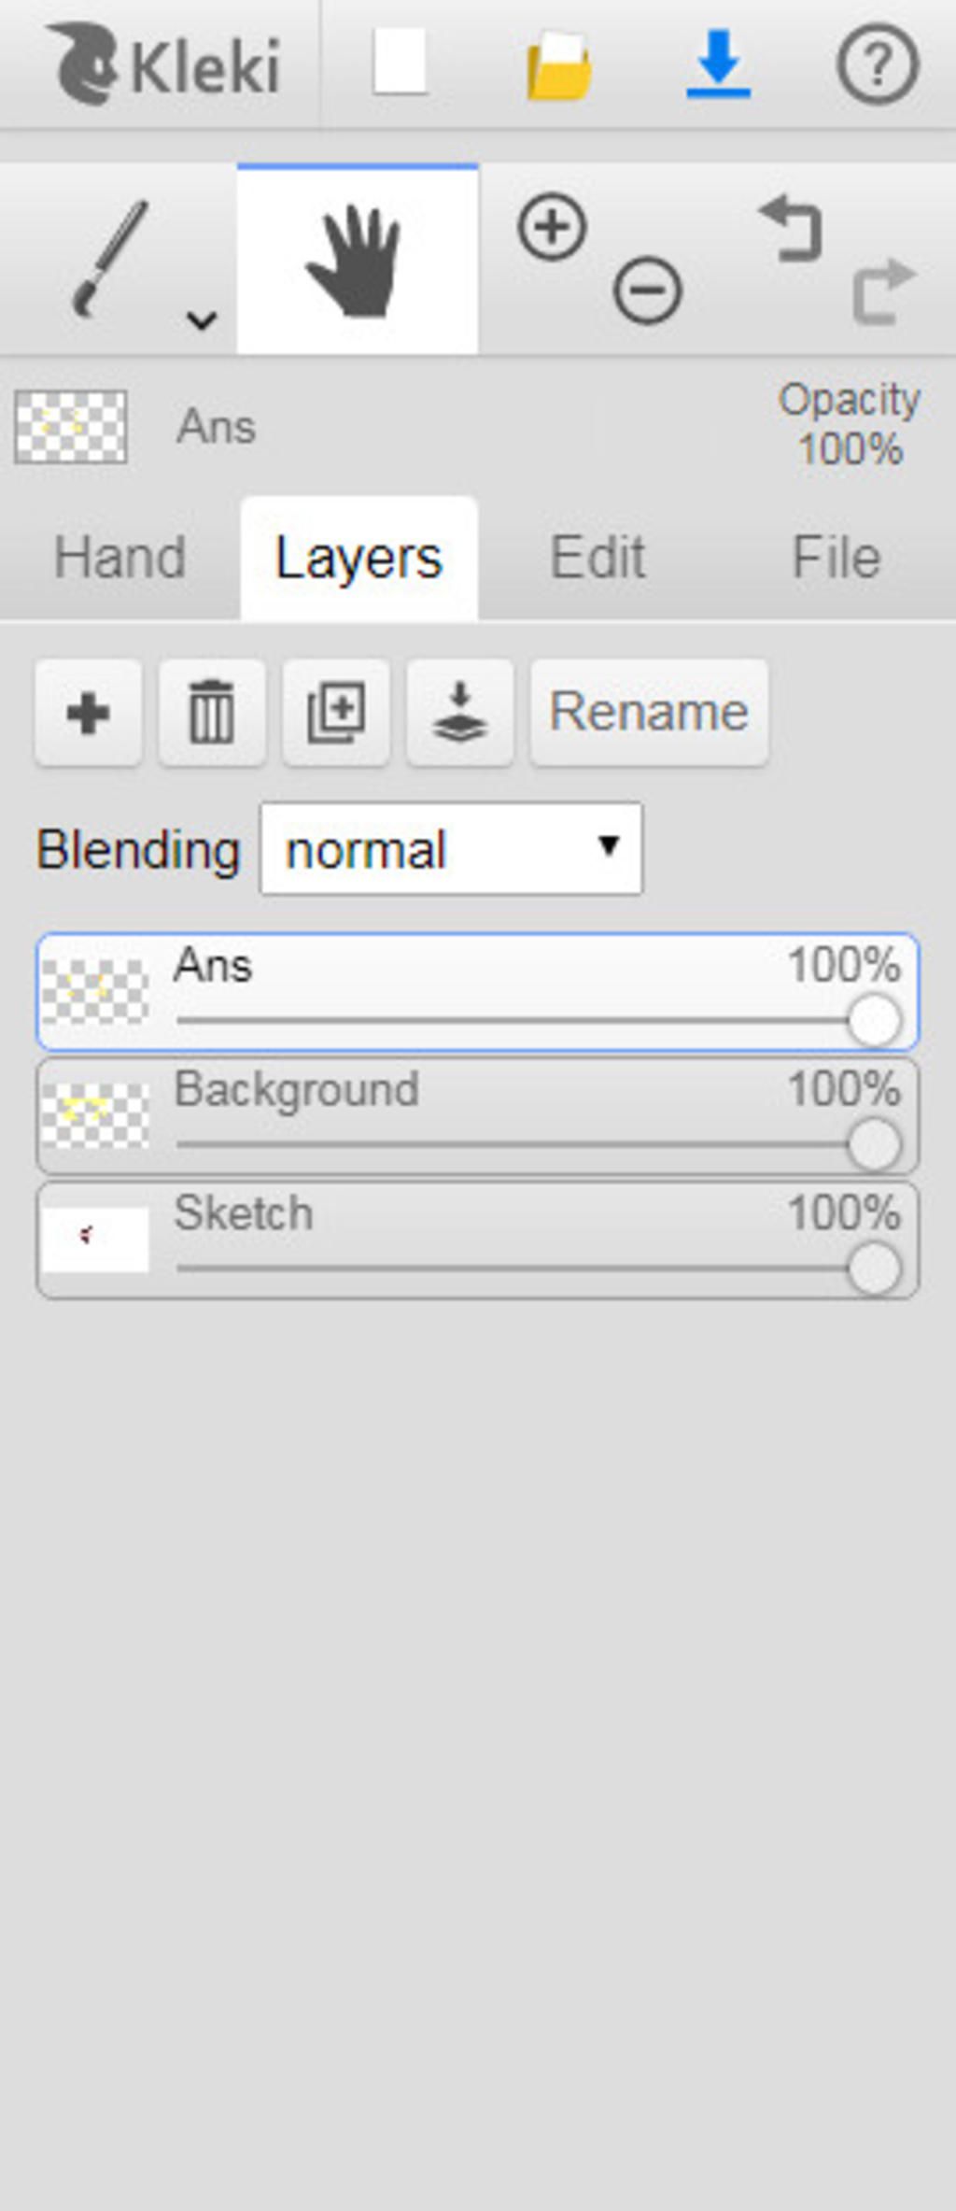This screenshot has height=2211, width=956.
Task: Open the help question mark icon
Action: [x=876, y=64]
